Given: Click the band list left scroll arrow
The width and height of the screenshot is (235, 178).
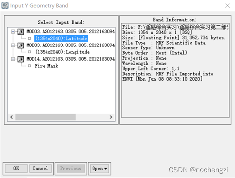Looking at the screenshot, I should tap(12, 117).
